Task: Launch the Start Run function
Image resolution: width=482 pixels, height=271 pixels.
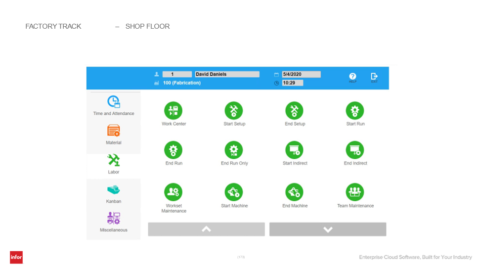Action: point(355,110)
